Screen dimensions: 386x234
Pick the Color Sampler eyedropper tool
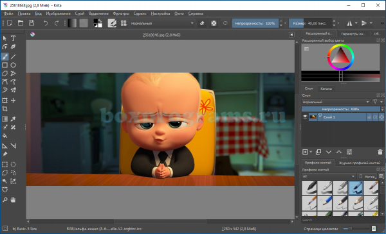[x=13, y=119]
